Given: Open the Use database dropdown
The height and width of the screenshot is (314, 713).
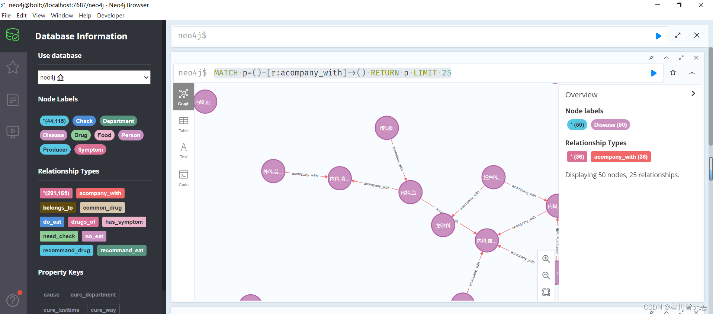Looking at the screenshot, I should pyautogui.click(x=94, y=77).
